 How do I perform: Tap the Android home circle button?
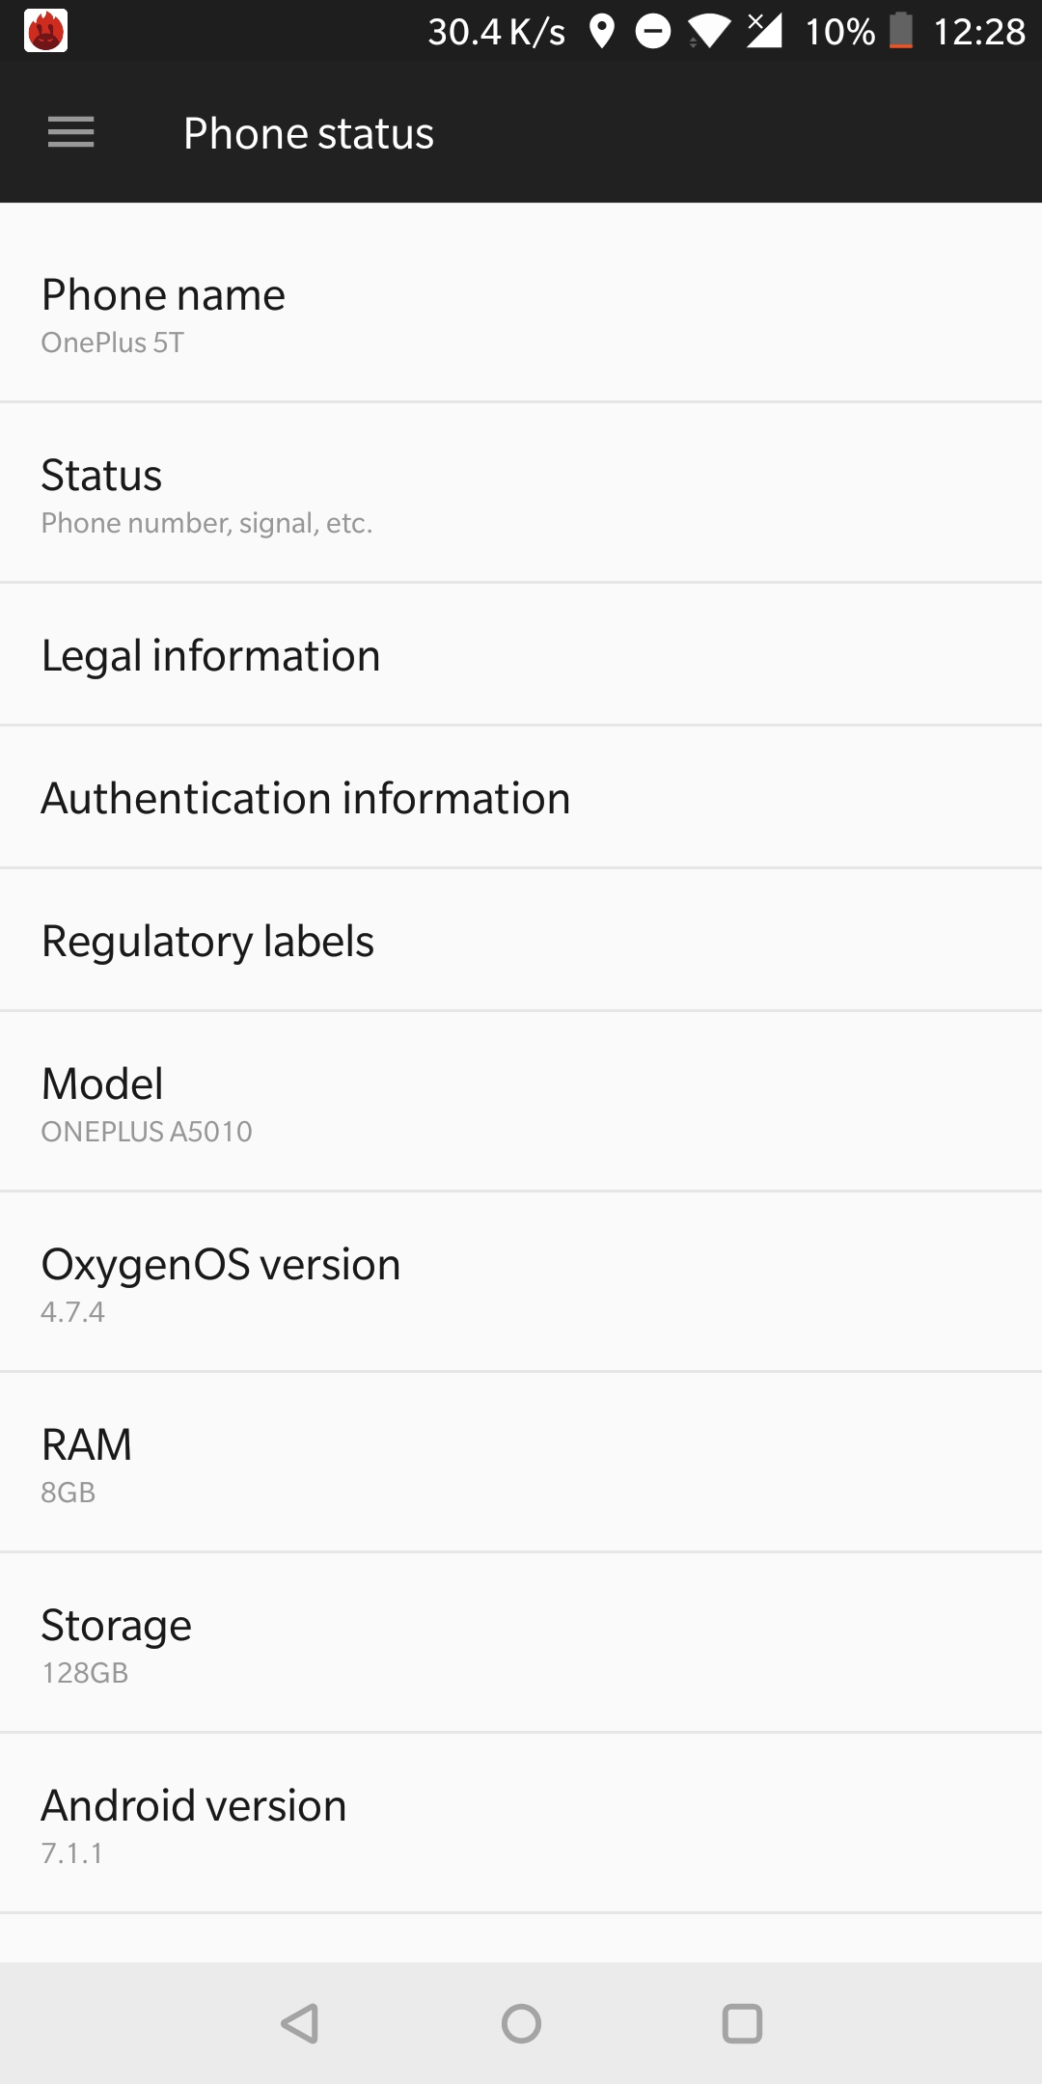coord(521,2023)
